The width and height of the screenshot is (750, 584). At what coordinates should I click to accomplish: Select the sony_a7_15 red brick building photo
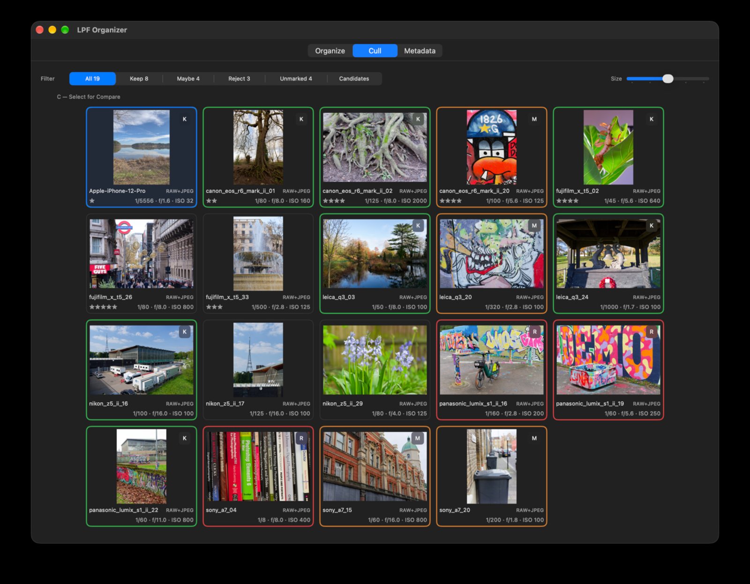tap(375, 466)
